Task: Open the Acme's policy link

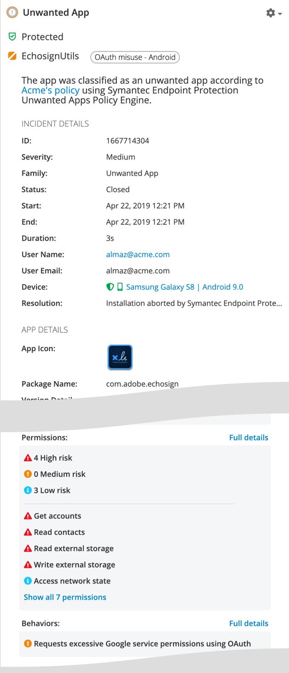Action: coord(51,90)
